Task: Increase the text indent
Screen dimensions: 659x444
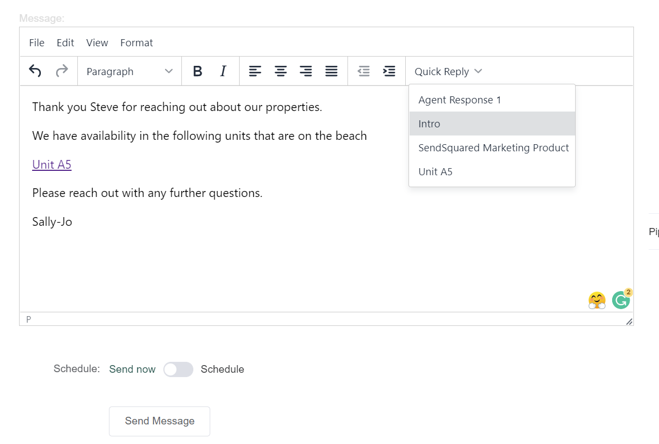Action: click(389, 71)
